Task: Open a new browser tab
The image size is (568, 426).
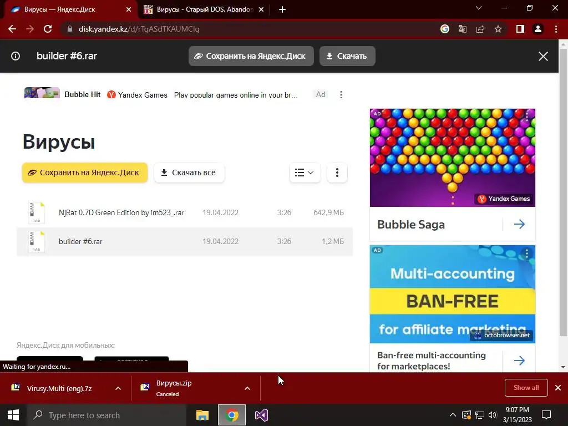Action: (282, 9)
